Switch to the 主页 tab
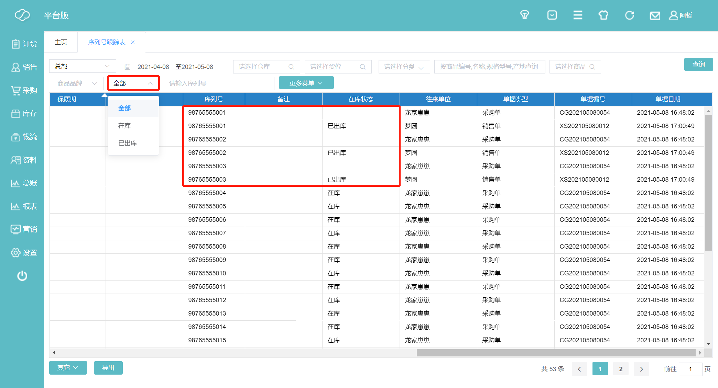 pyautogui.click(x=61, y=42)
